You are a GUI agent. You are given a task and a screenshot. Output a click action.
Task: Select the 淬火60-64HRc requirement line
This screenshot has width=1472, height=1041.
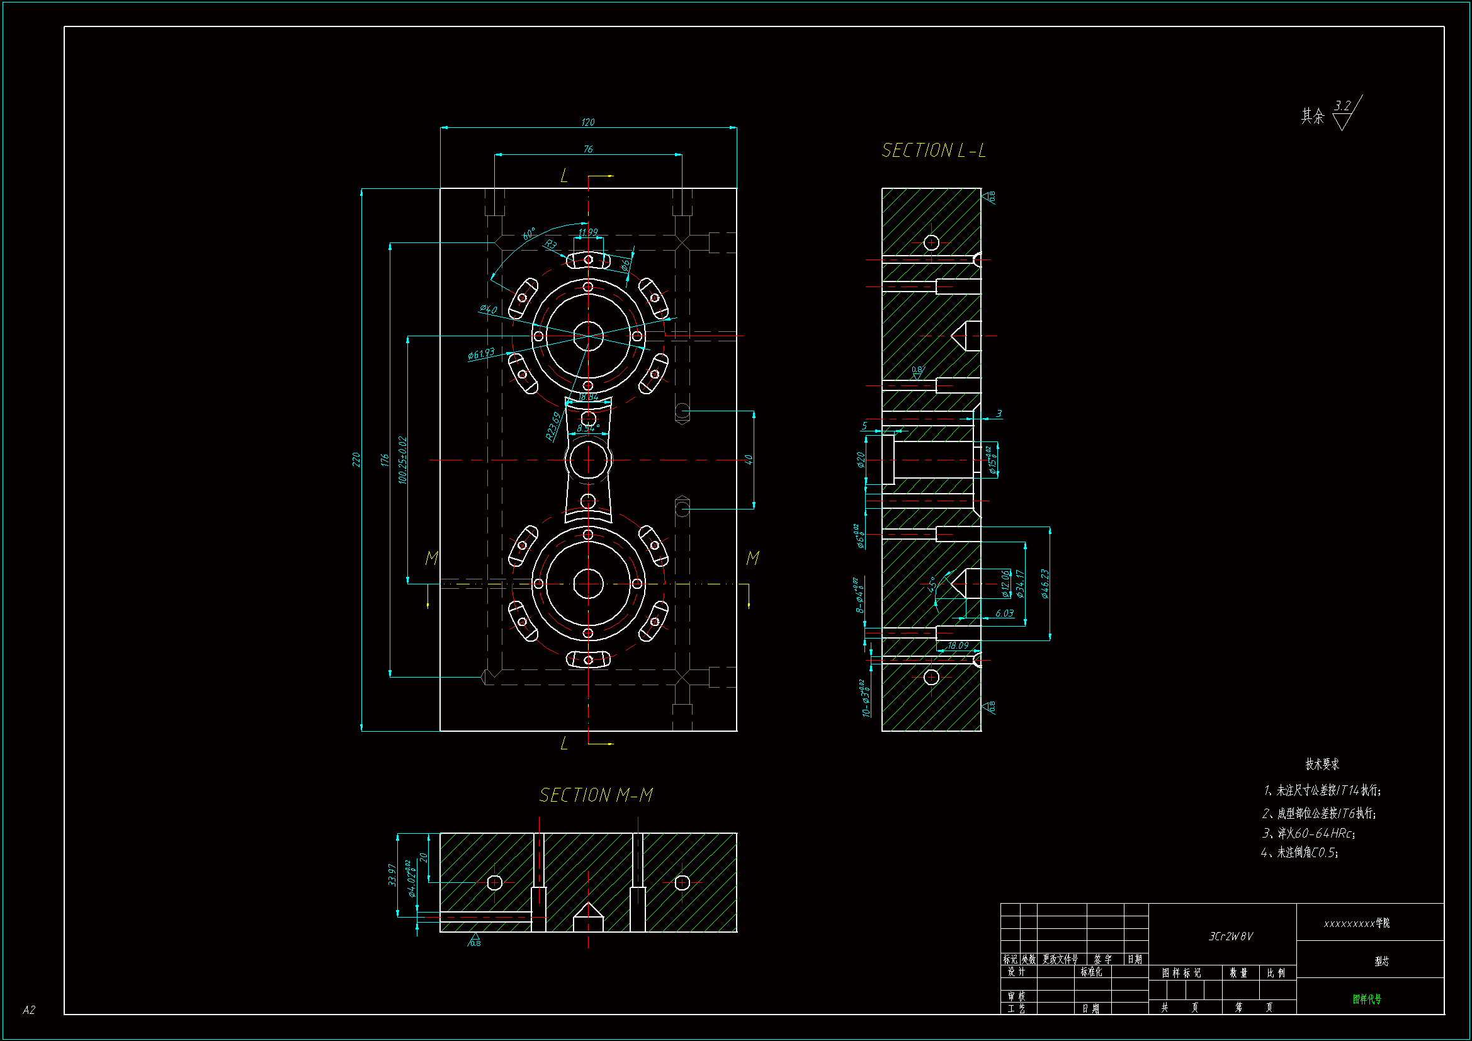coord(1308,833)
